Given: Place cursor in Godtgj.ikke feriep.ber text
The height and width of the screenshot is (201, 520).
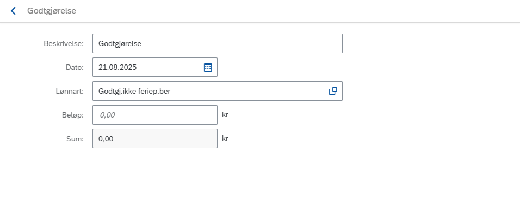Looking at the screenshot, I should tap(134, 91).
